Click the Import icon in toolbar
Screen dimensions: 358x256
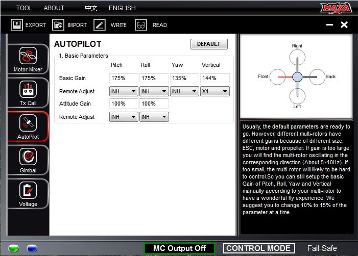pyautogui.click(x=58, y=24)
